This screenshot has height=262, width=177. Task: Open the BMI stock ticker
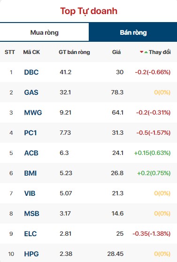point(31,173)
